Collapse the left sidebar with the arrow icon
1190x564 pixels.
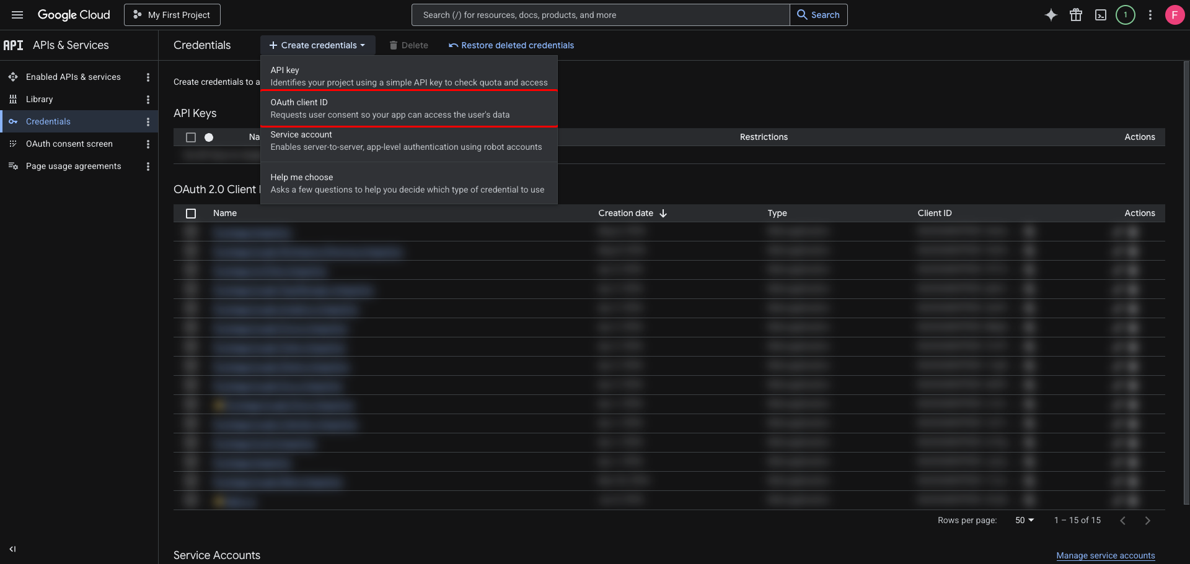[12, 549]
